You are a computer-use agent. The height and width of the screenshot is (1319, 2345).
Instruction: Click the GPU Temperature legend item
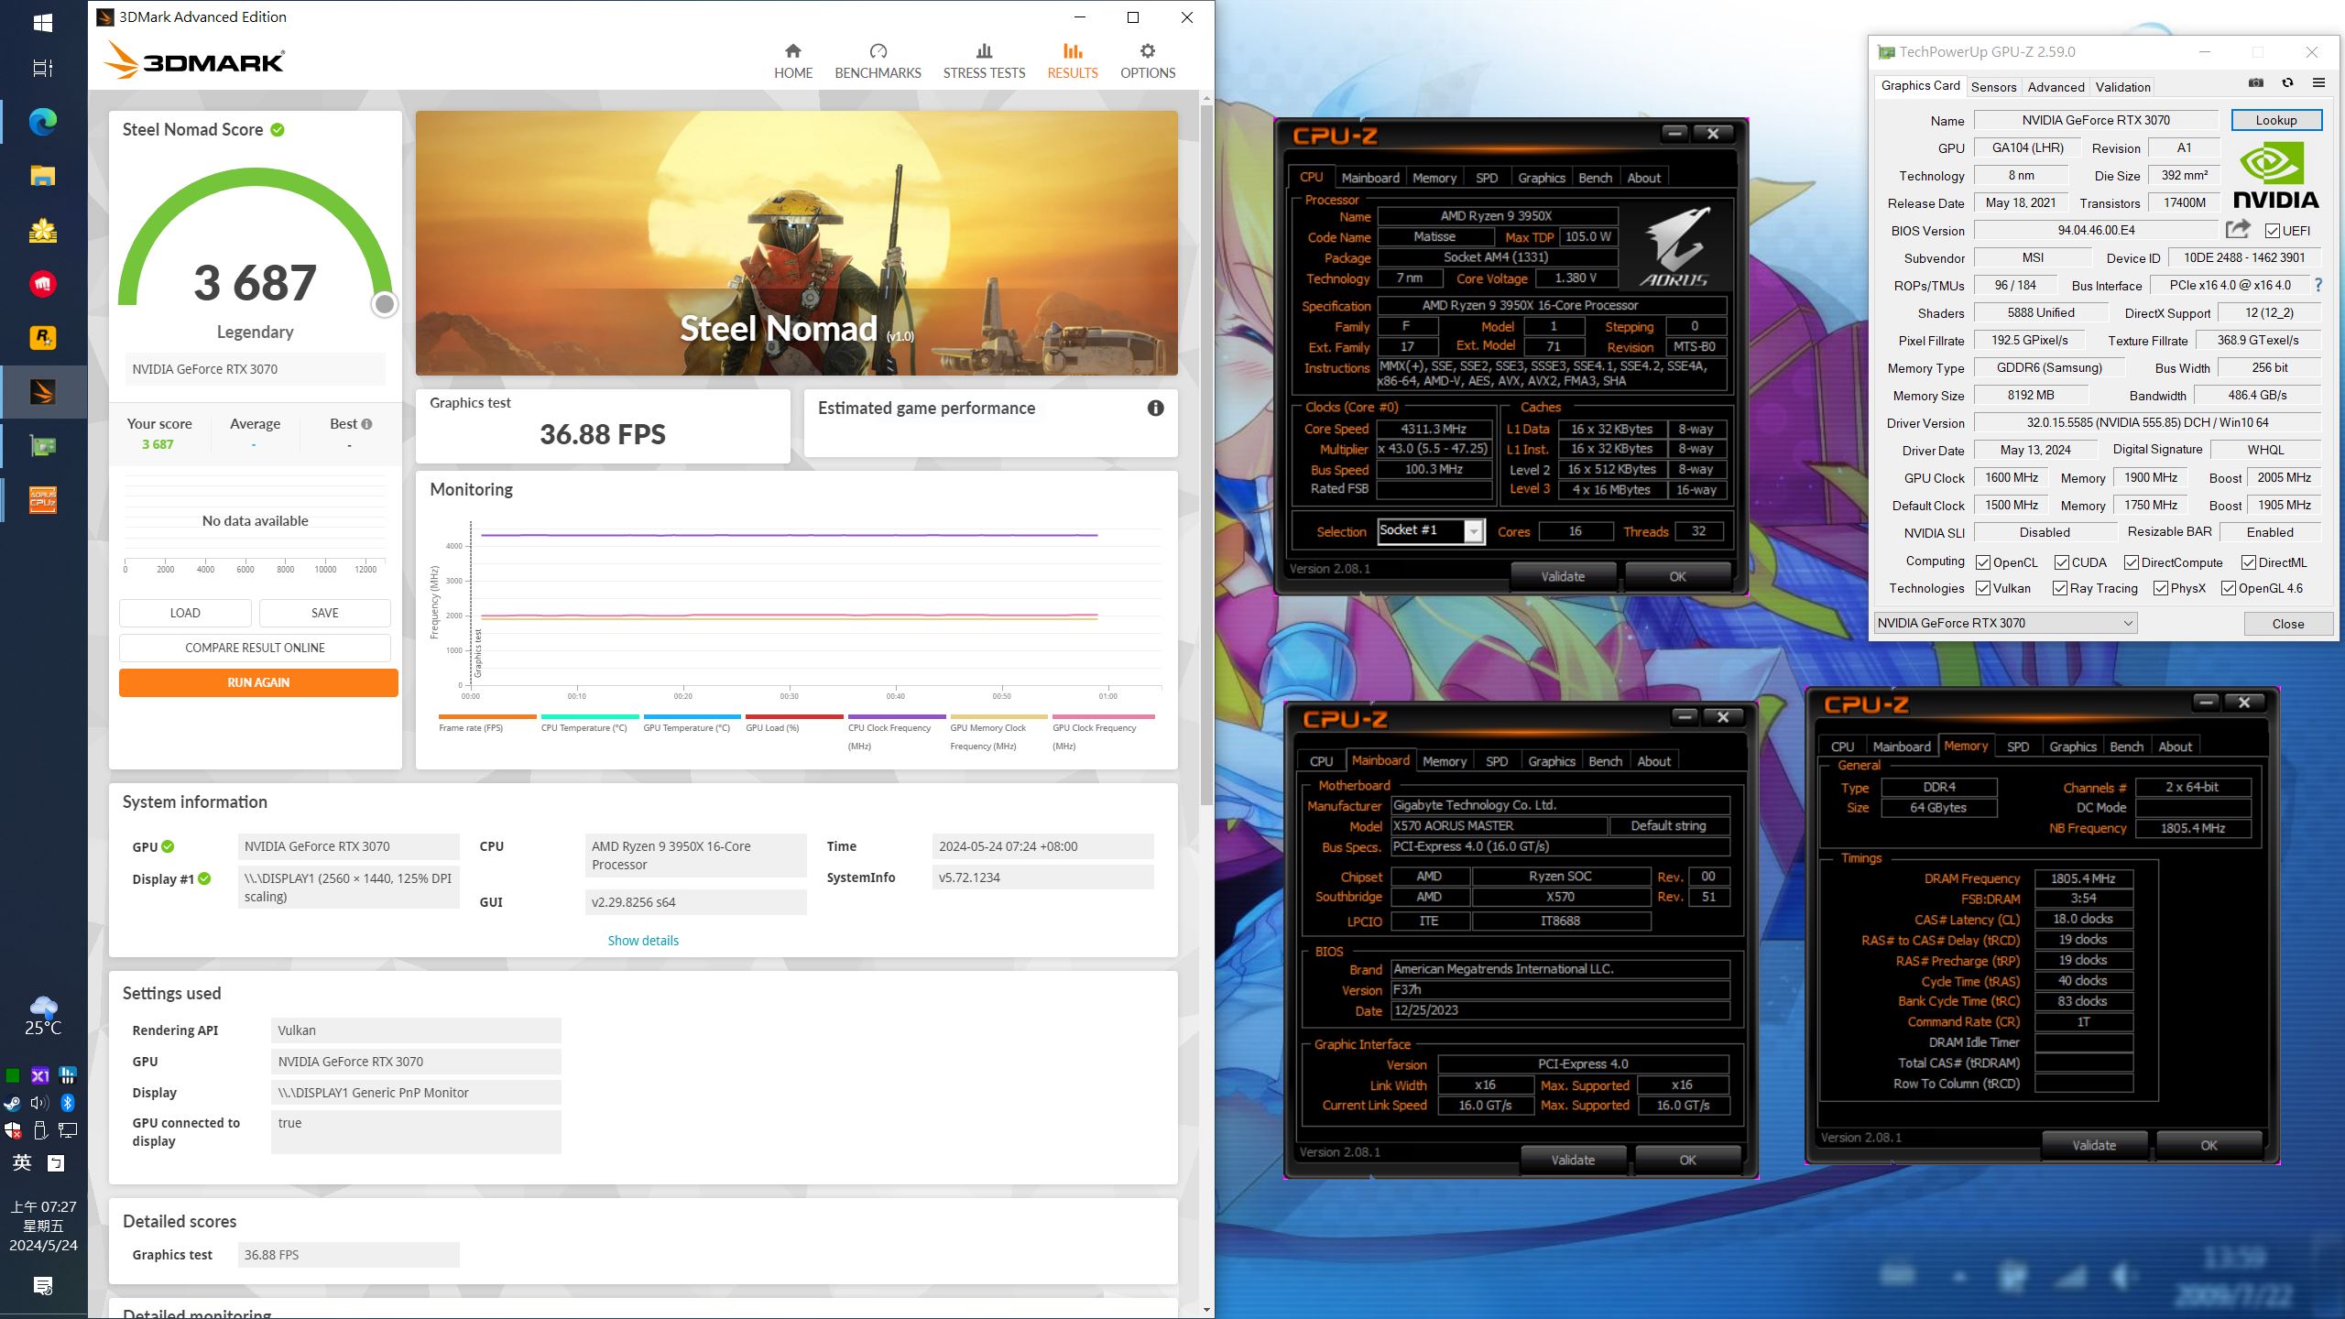[x=692, y=723]
